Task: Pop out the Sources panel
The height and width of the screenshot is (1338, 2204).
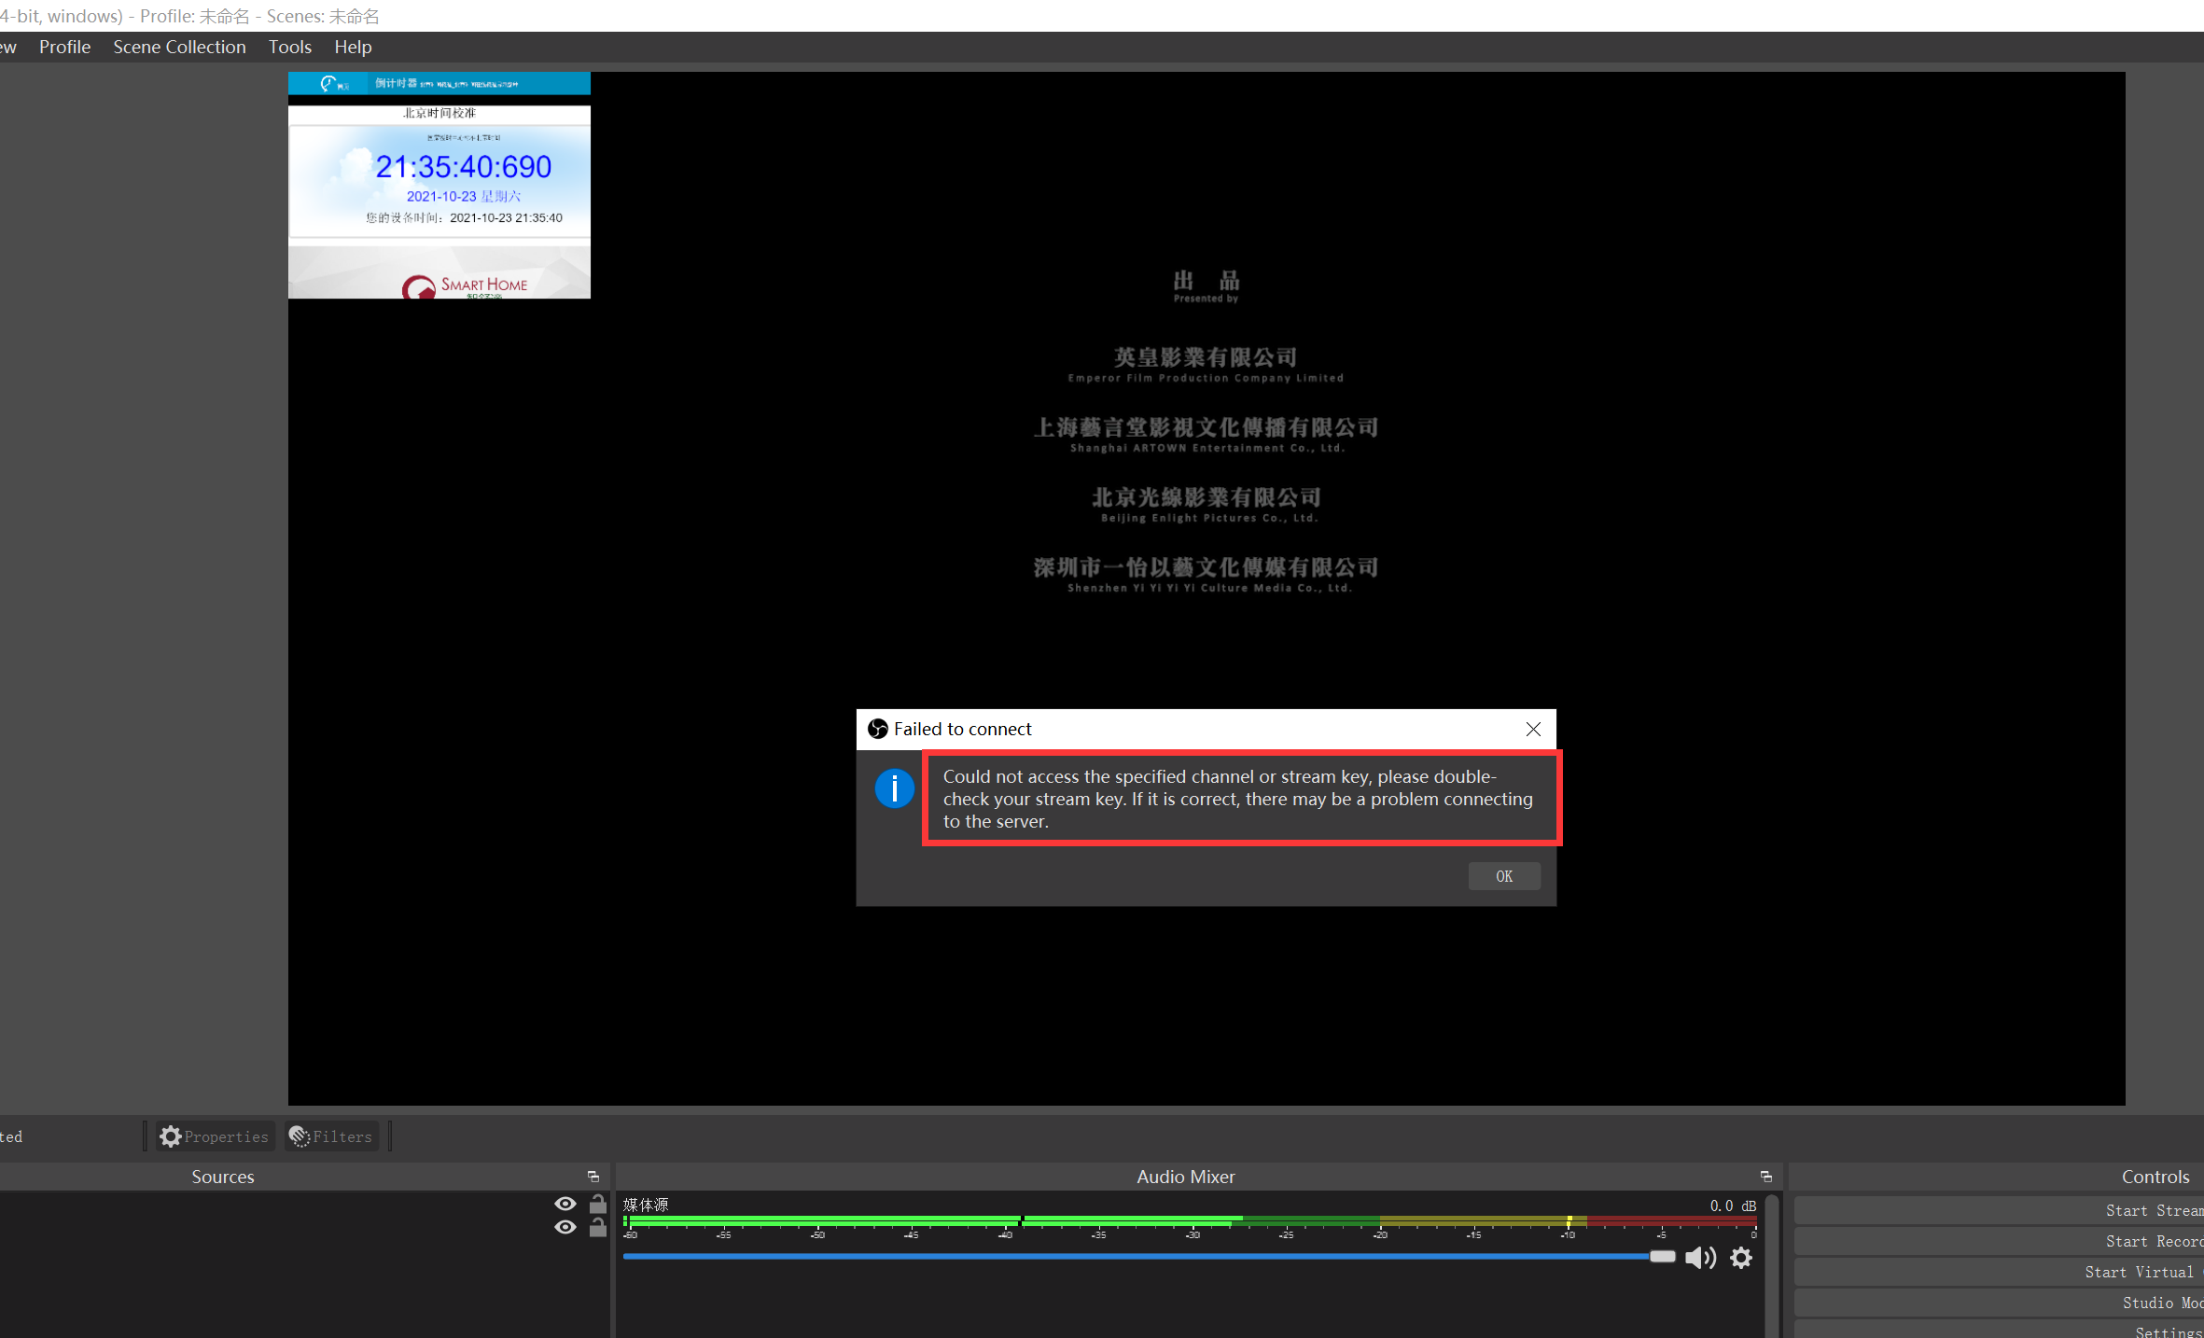Action: pos(593,1176)
